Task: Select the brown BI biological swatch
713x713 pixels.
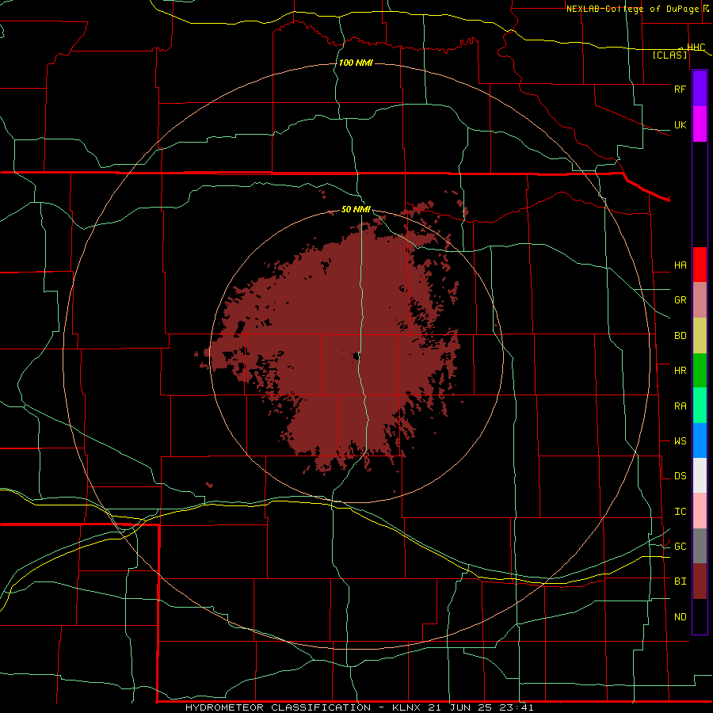Action: click(x=700, y=581)
